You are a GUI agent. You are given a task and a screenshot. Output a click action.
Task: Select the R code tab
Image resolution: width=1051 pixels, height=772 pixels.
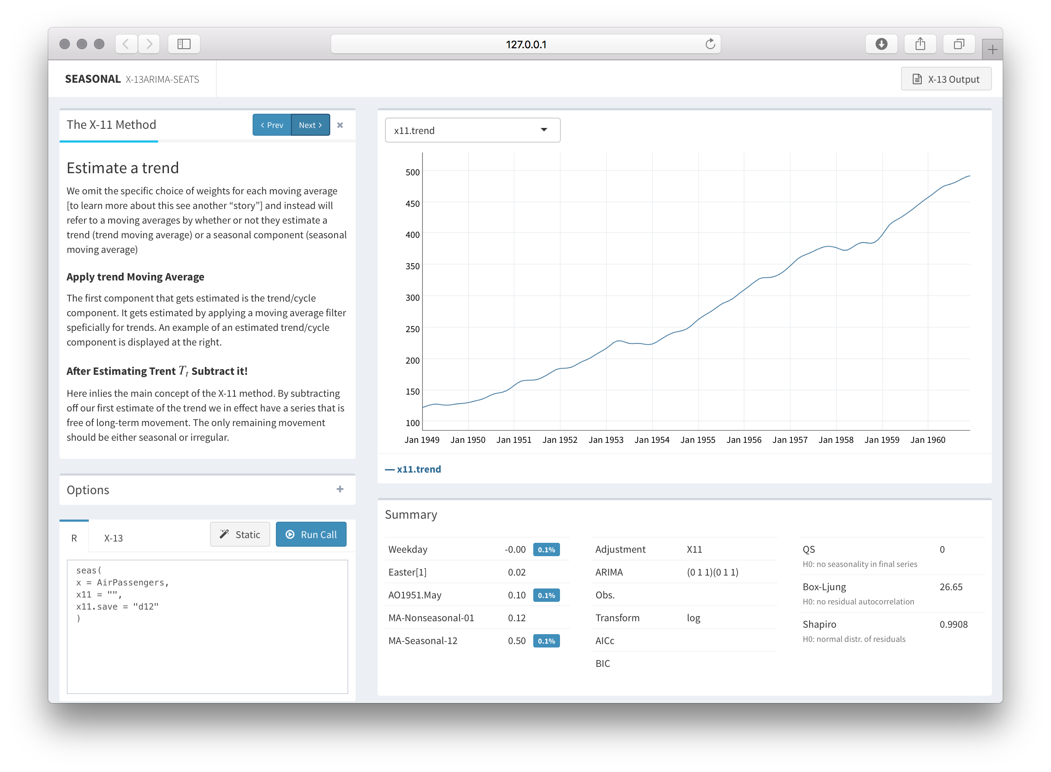point(74,538)
